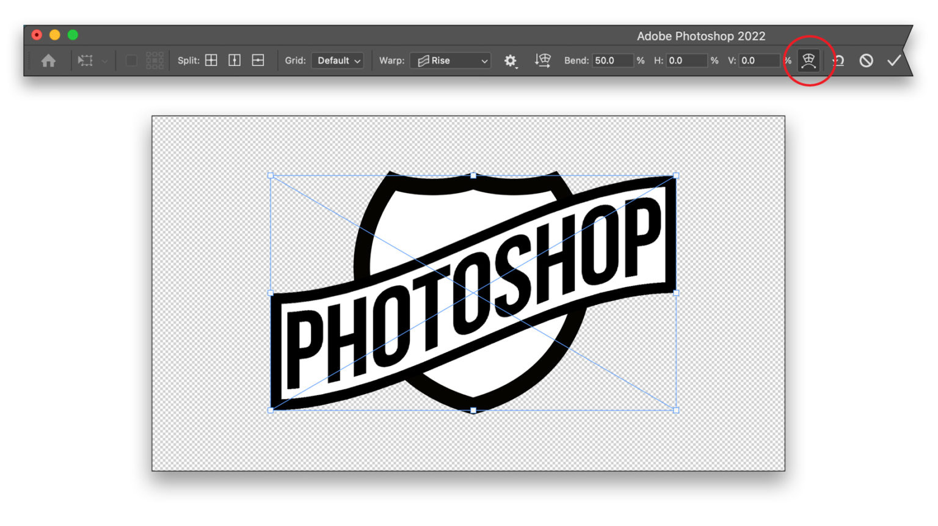Enable the relative positioning toggle
The height and width of the screenshot is (526, 938).
coord(154,60)
